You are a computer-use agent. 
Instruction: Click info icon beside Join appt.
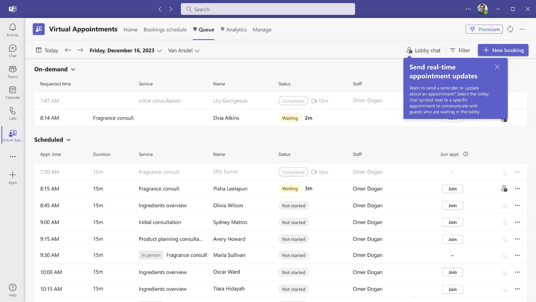click(x=466, y=154)
